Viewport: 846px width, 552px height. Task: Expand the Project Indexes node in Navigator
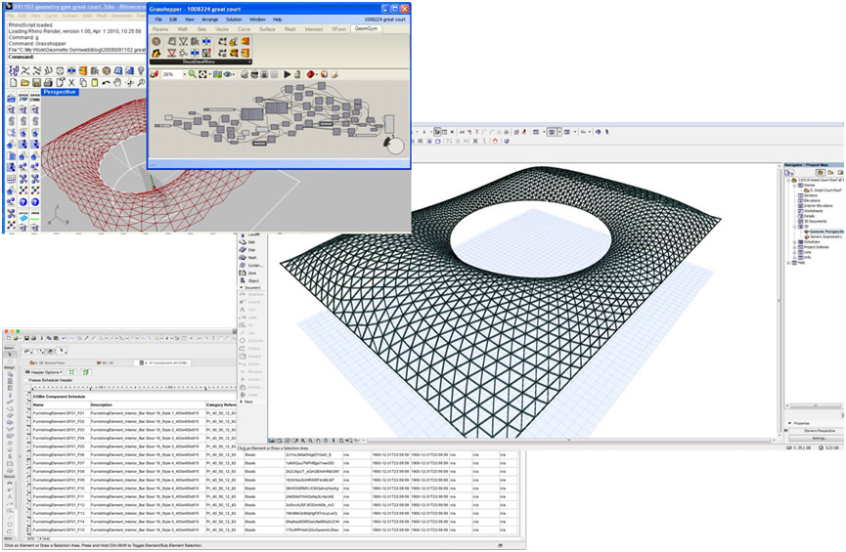pos(794,247)
